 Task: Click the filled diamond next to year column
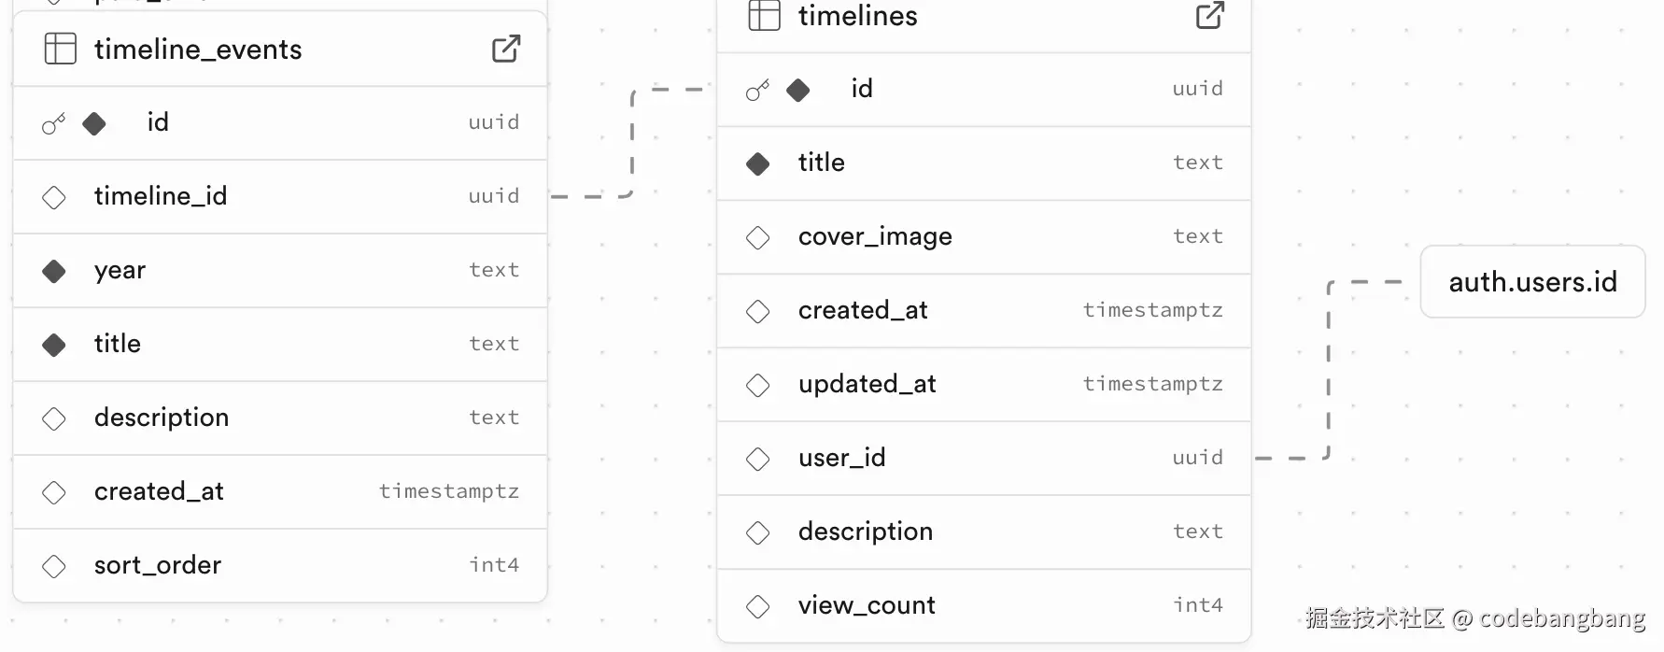tap(54, 271)
